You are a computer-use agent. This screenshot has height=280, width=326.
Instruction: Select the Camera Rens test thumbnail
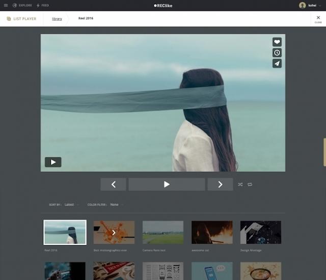coord(162,233)
